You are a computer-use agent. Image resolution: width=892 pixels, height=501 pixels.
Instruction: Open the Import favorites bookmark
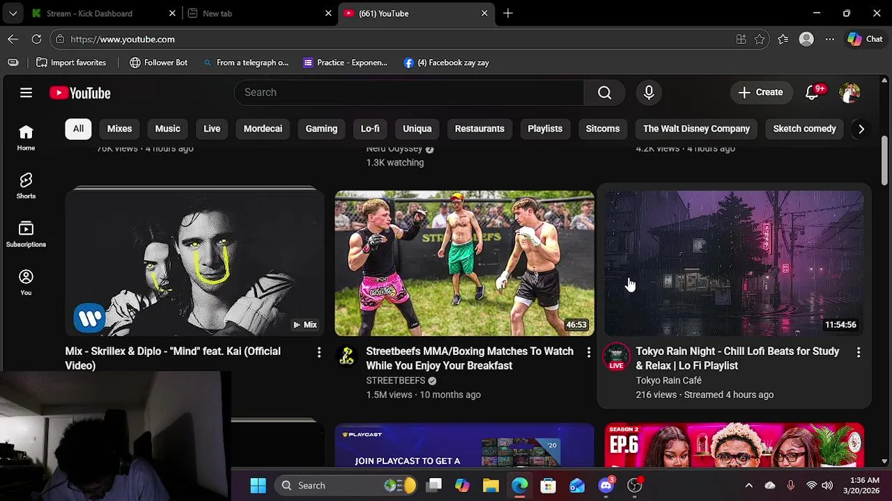[70, 63]
